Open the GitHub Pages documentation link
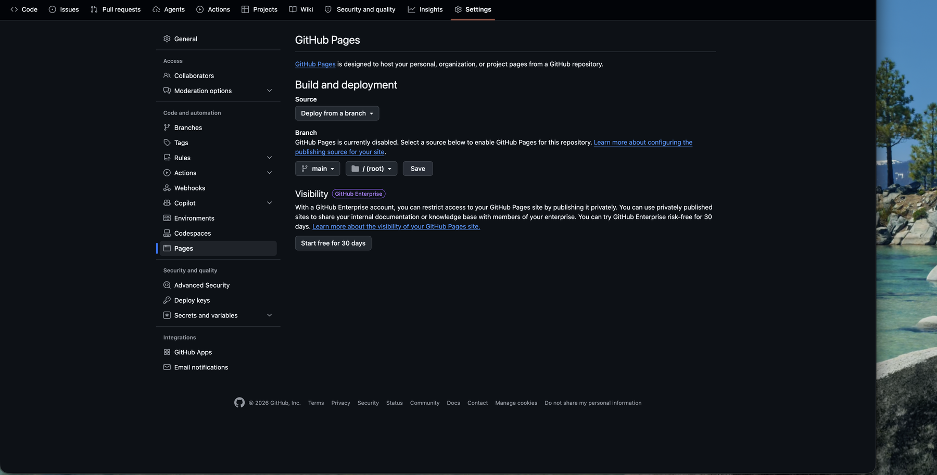 315,65
